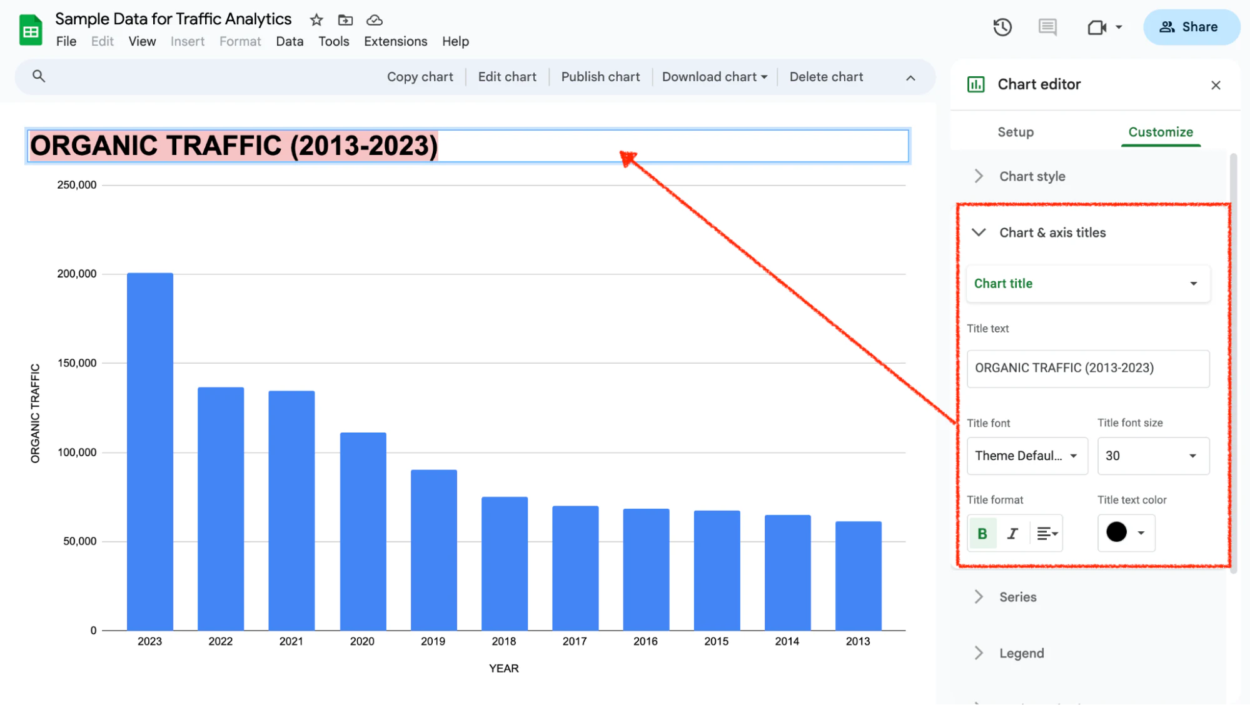Open the Format menu

[240, 41]
